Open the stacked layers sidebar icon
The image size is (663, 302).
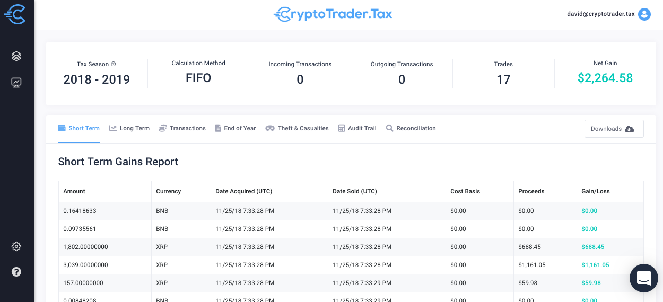coord(16,56)
